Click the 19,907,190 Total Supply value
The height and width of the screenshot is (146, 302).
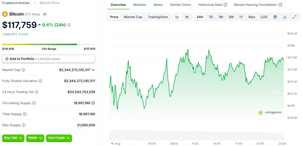point(87,114)
